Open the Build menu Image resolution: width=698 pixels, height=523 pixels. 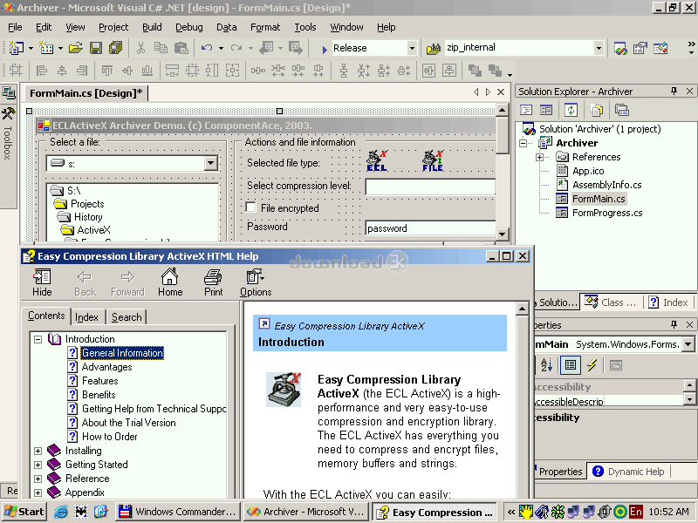(152, 27)
